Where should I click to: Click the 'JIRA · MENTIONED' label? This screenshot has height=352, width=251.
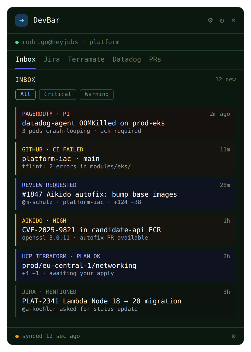pyautogui.click(x=49, y=292)
